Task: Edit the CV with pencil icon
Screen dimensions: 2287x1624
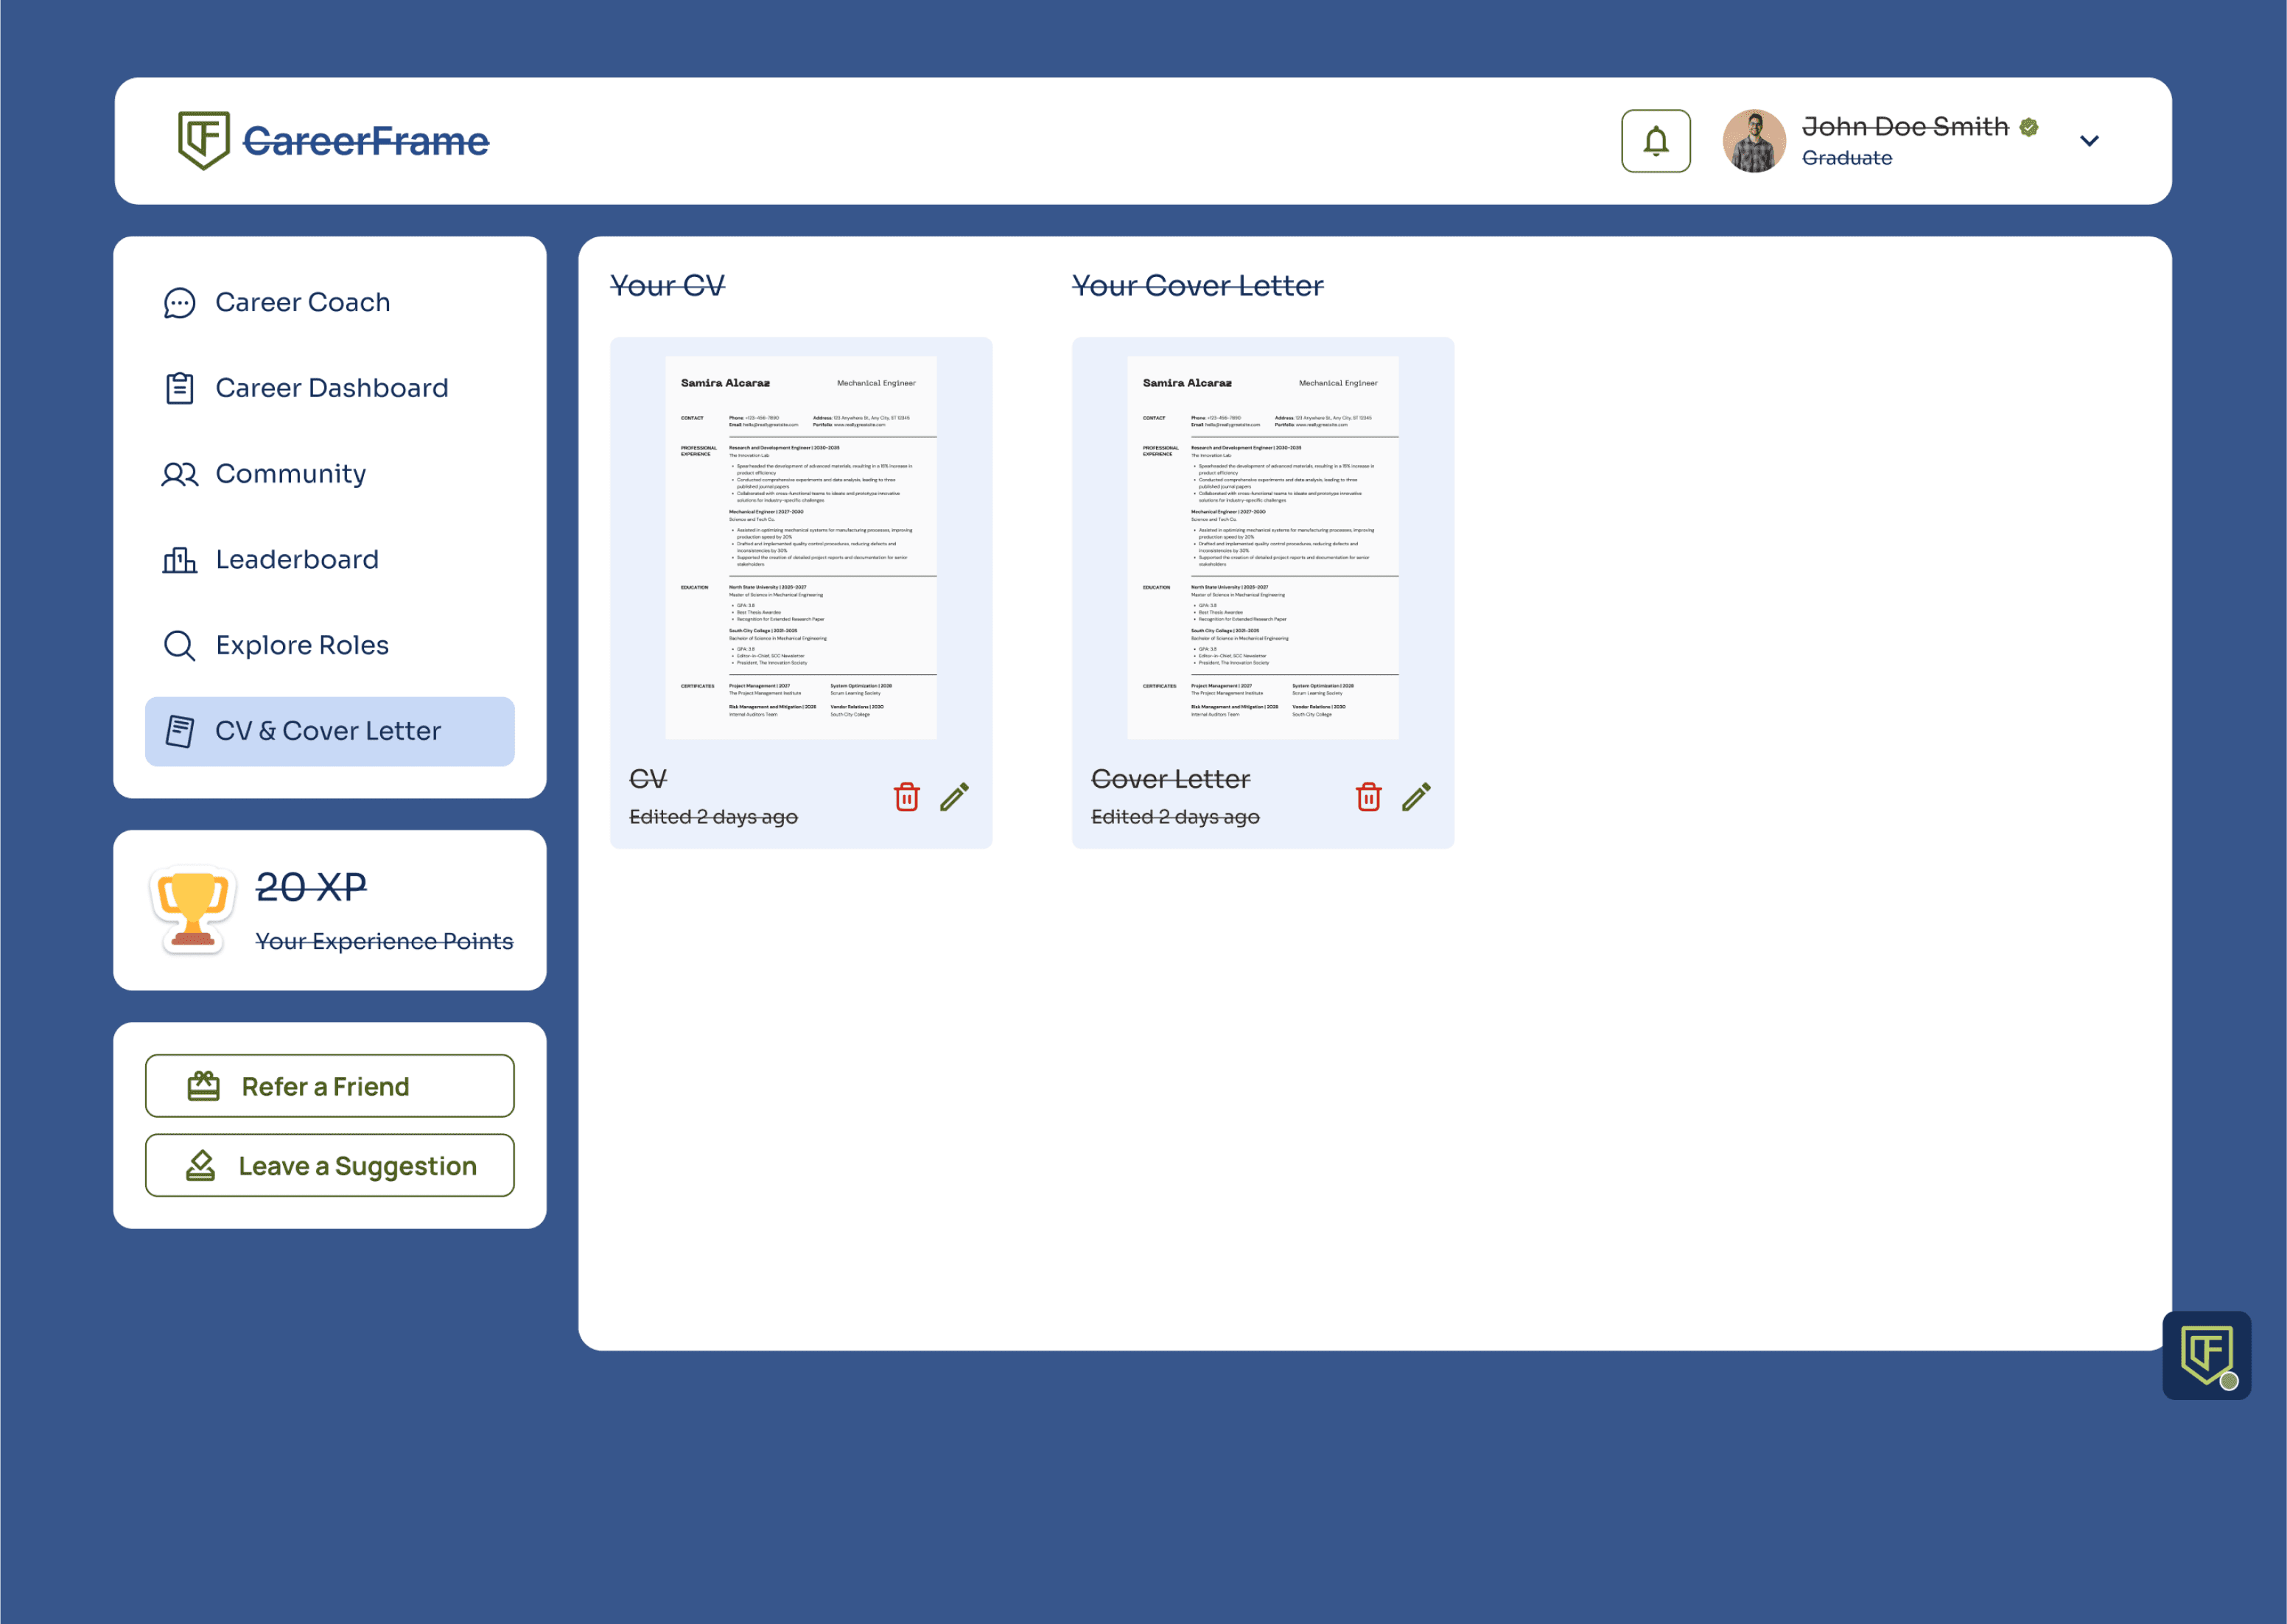Action: [x=954, y=797]
